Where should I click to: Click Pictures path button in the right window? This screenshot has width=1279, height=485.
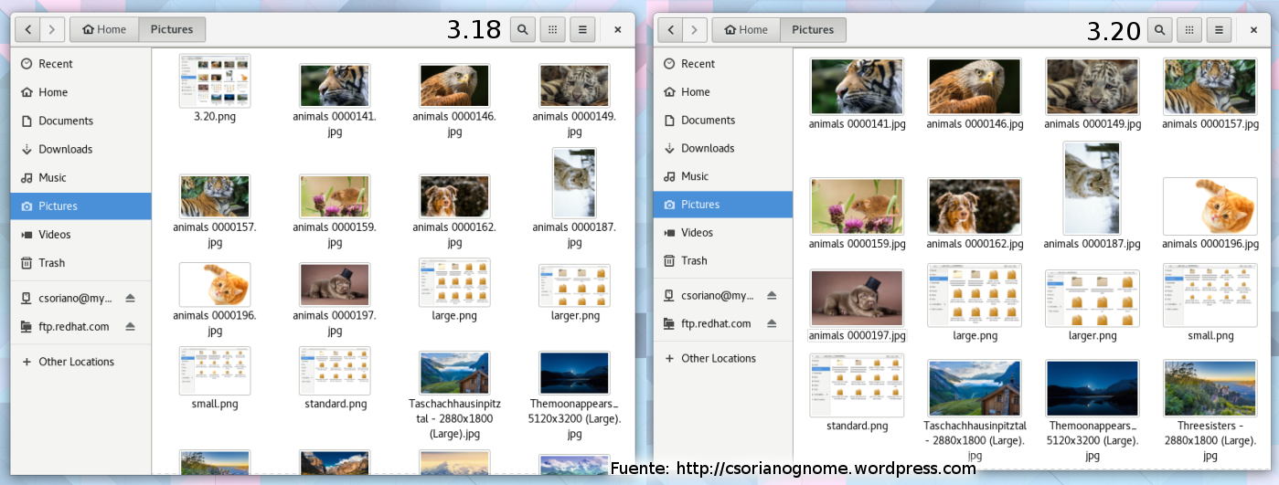pyautogui.click(x=813, y=29)
